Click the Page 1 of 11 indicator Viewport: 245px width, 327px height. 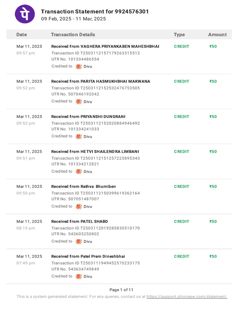[x=121, y=290]
